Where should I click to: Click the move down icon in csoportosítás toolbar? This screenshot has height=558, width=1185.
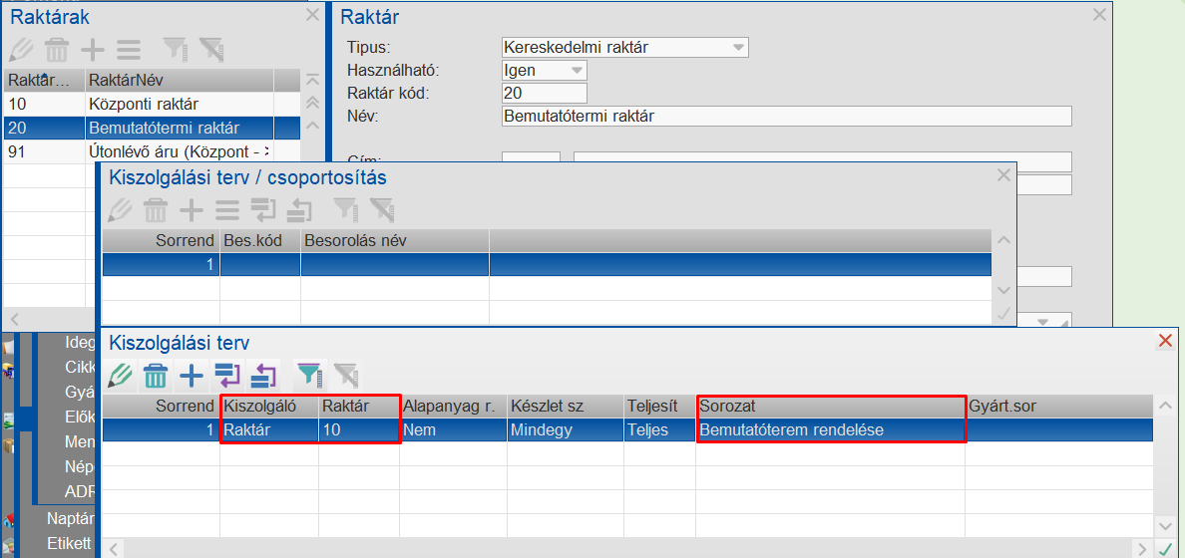coord(263,210)
